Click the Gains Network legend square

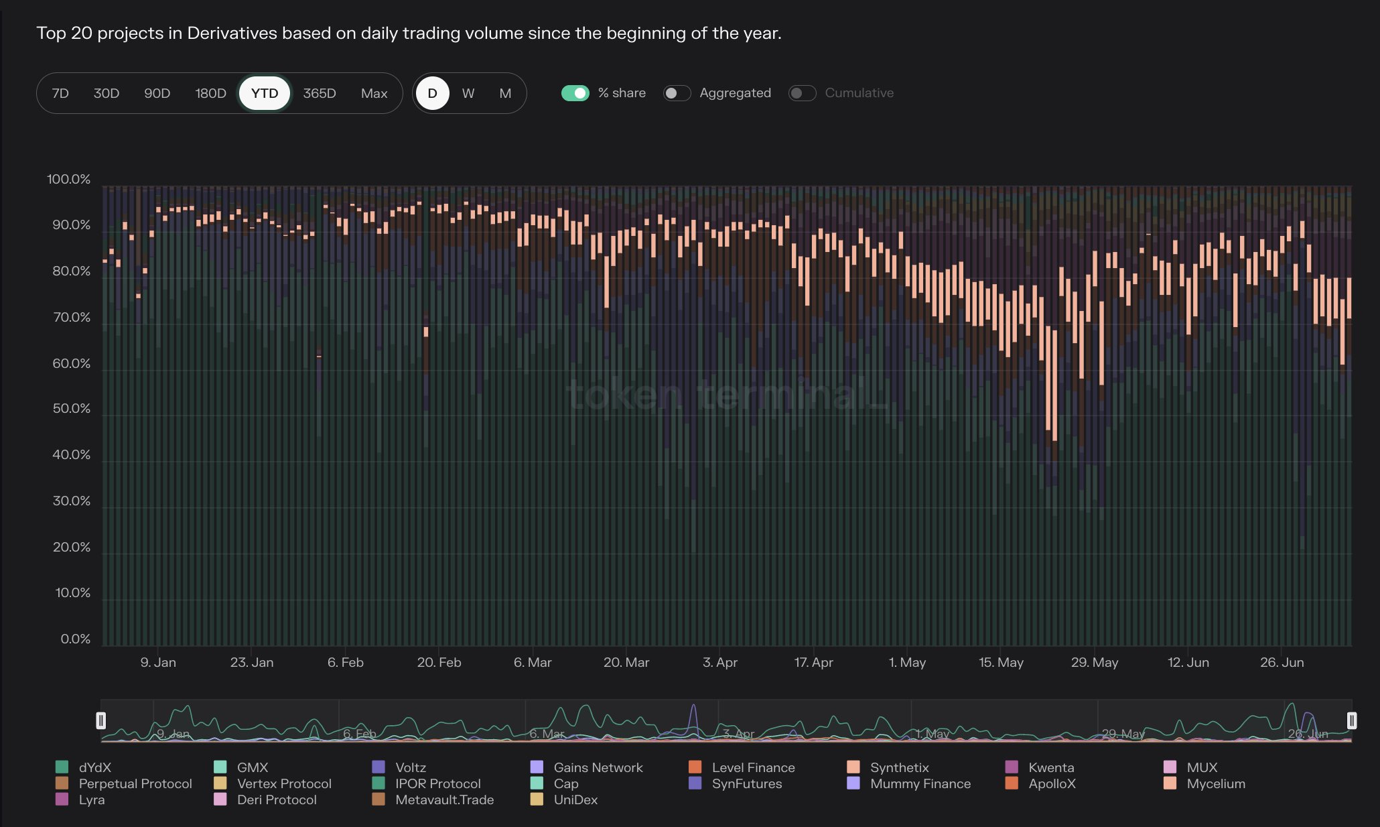click(x=537, y=767)
